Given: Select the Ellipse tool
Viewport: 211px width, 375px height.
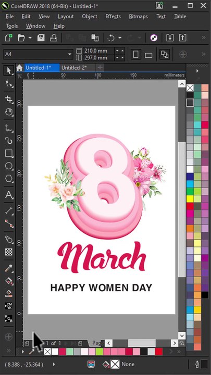Looking at the screenshot, I should click(x=9, y=166).
